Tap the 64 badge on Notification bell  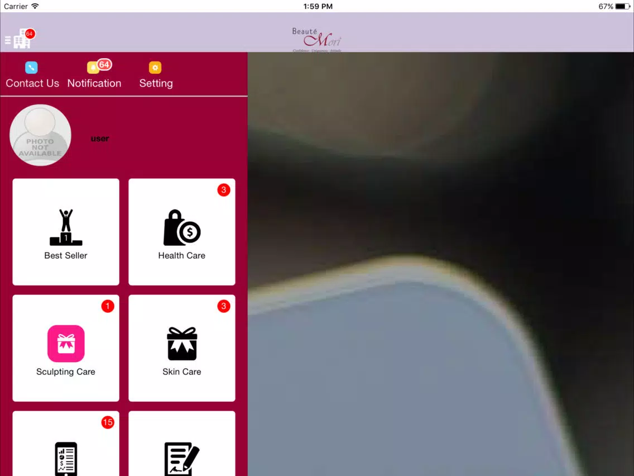pos(104,64)
